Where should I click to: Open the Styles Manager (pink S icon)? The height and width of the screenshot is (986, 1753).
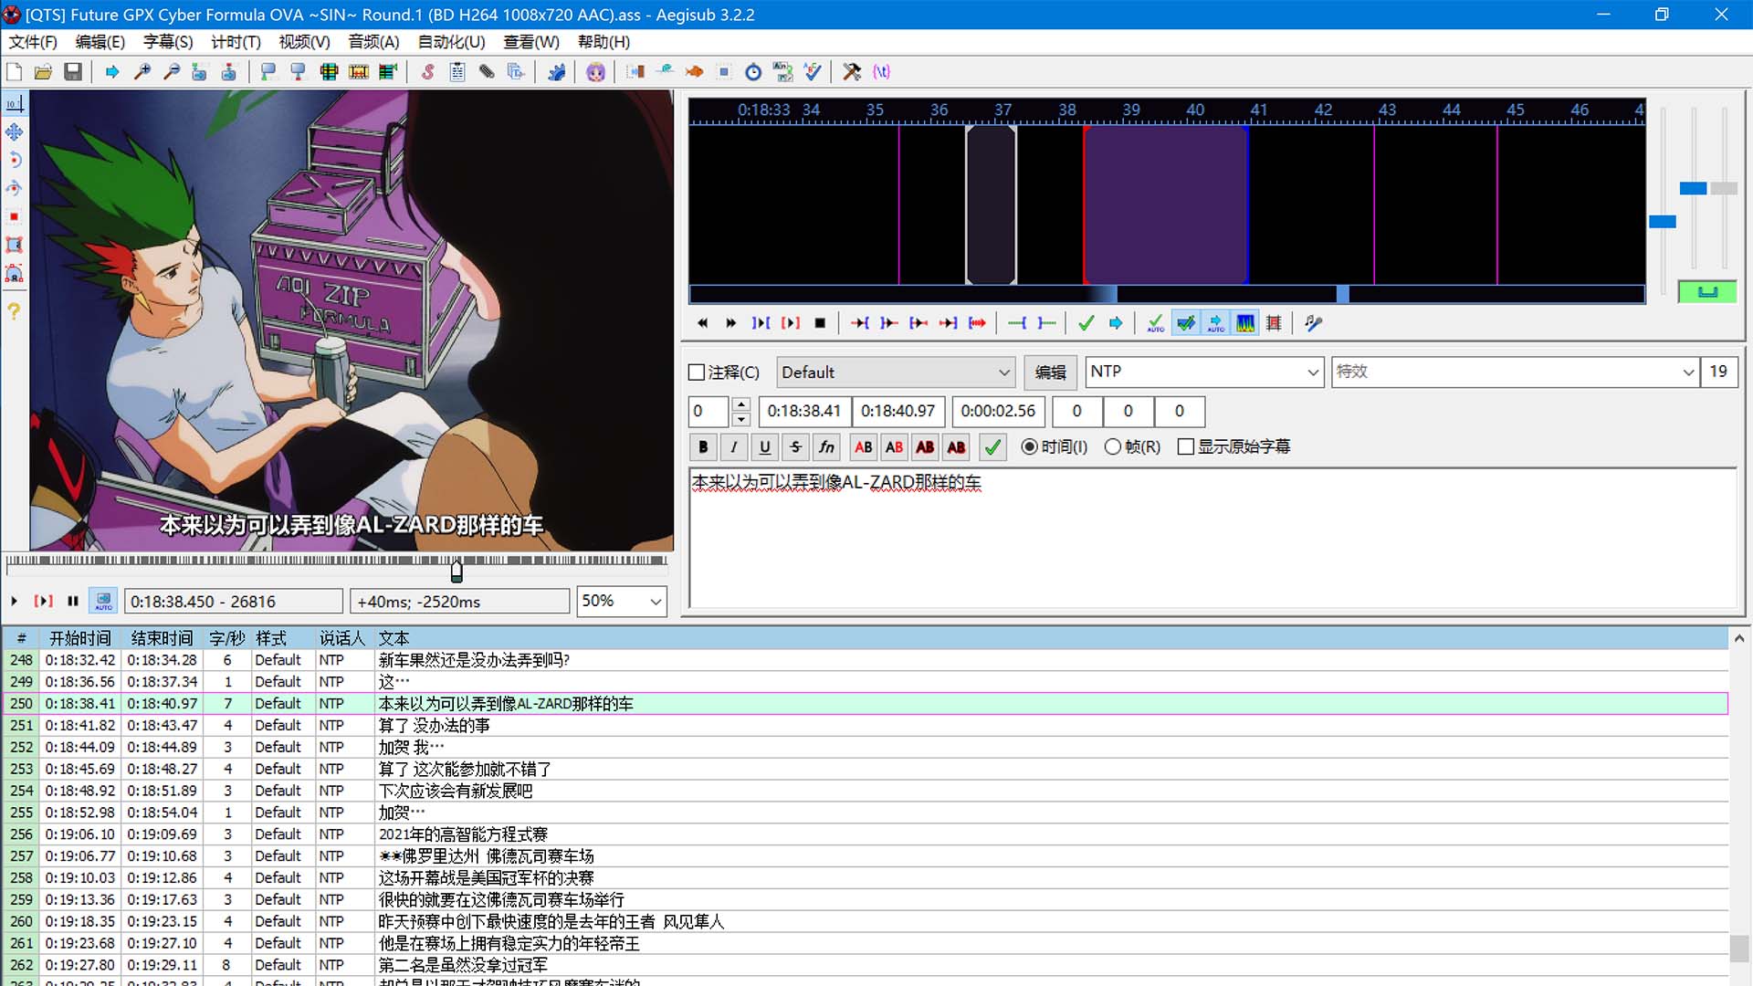point(427,72)
